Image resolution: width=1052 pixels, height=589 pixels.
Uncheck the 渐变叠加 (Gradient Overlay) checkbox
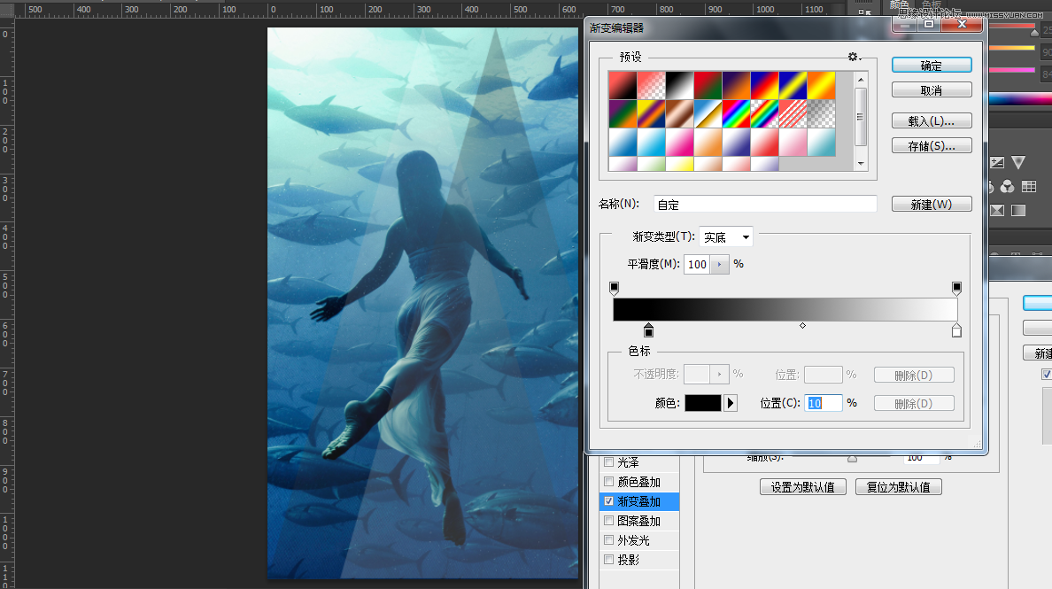[608, 500]
